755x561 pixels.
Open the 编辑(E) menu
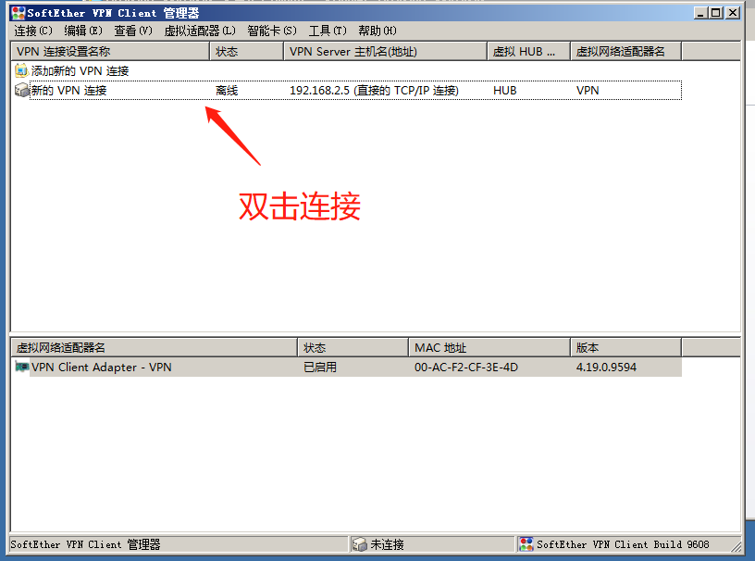click(83, 31)
